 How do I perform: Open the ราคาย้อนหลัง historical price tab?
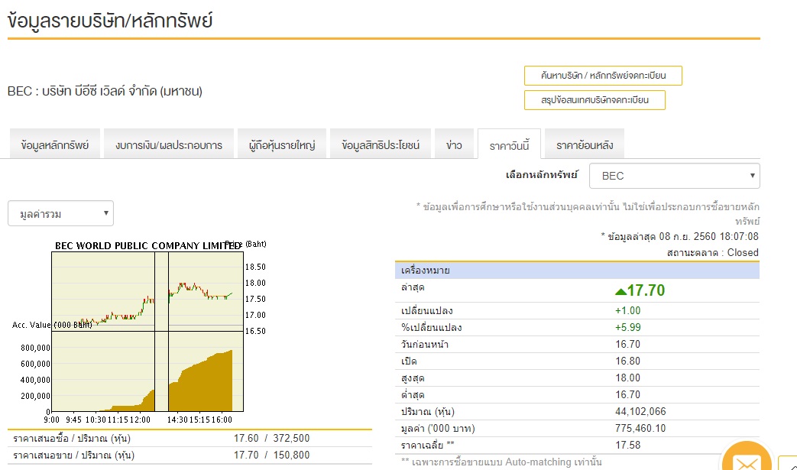tap(585, 145)
